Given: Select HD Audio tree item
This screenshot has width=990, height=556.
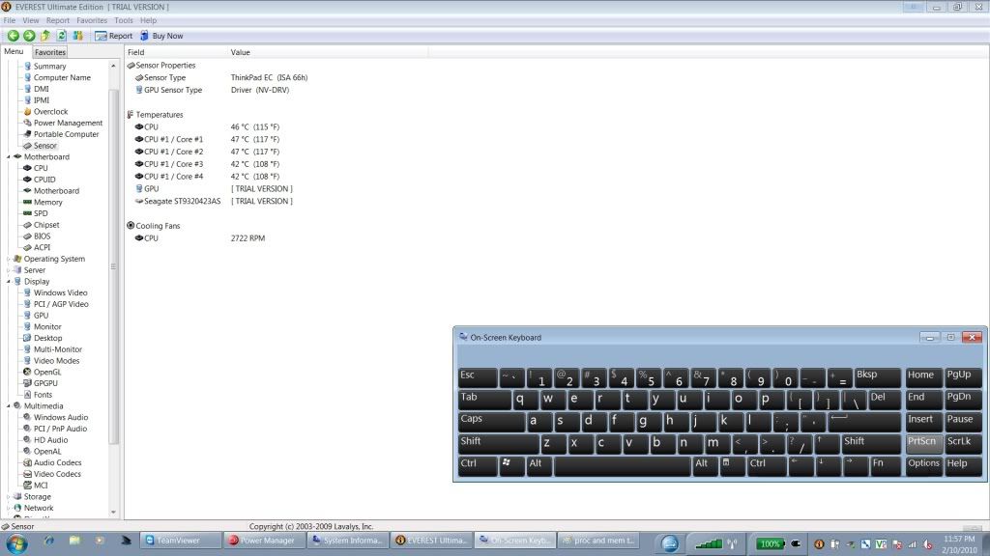Looking at the screenshot, I should [50, 440].
